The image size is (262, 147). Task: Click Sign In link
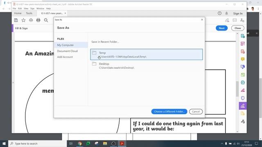click(238, 13)
